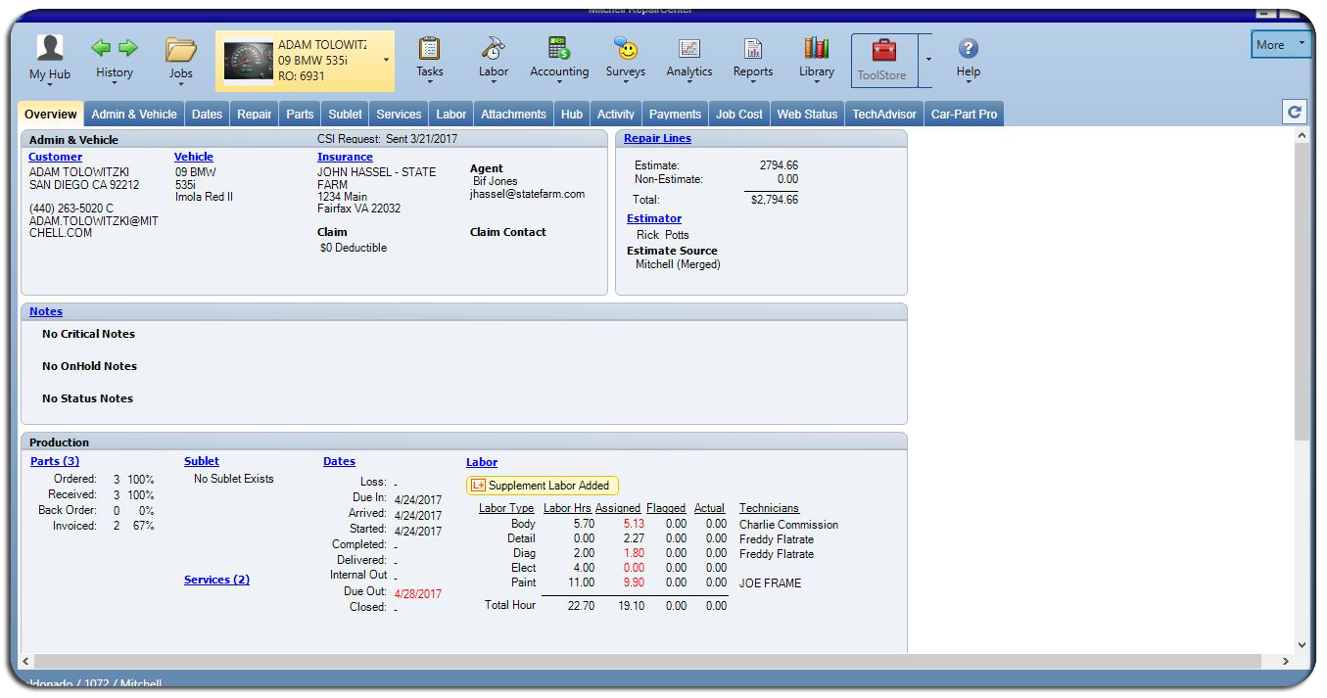Viewport: 1327px width, 698px height.
Task: Open the Analytics chart icon
Action: coord(689,49)
